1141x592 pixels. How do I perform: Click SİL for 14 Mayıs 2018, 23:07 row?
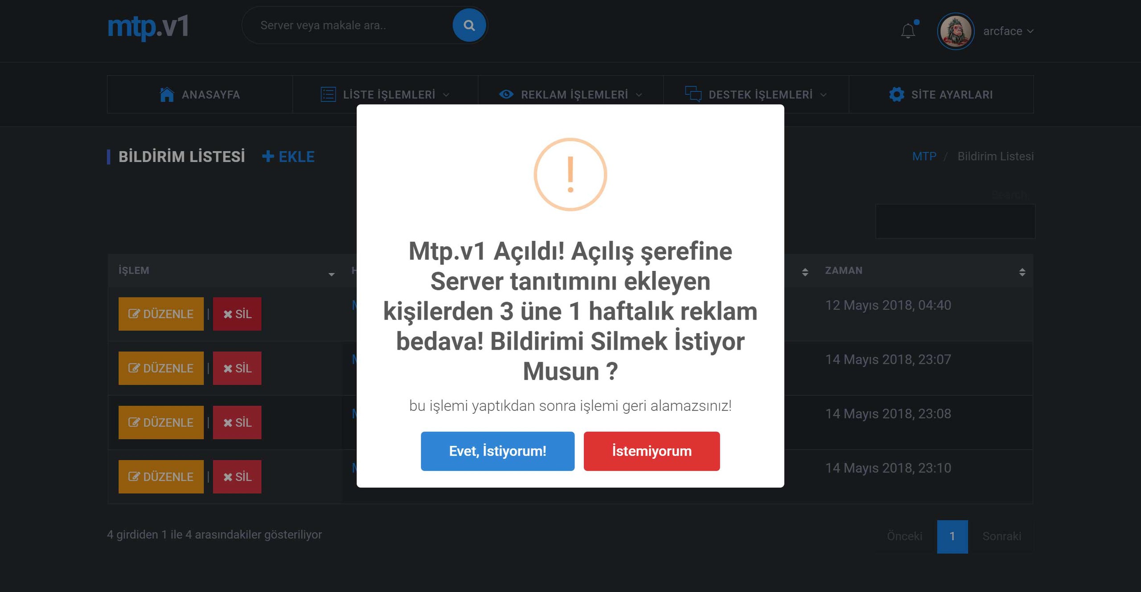point(237,368)
